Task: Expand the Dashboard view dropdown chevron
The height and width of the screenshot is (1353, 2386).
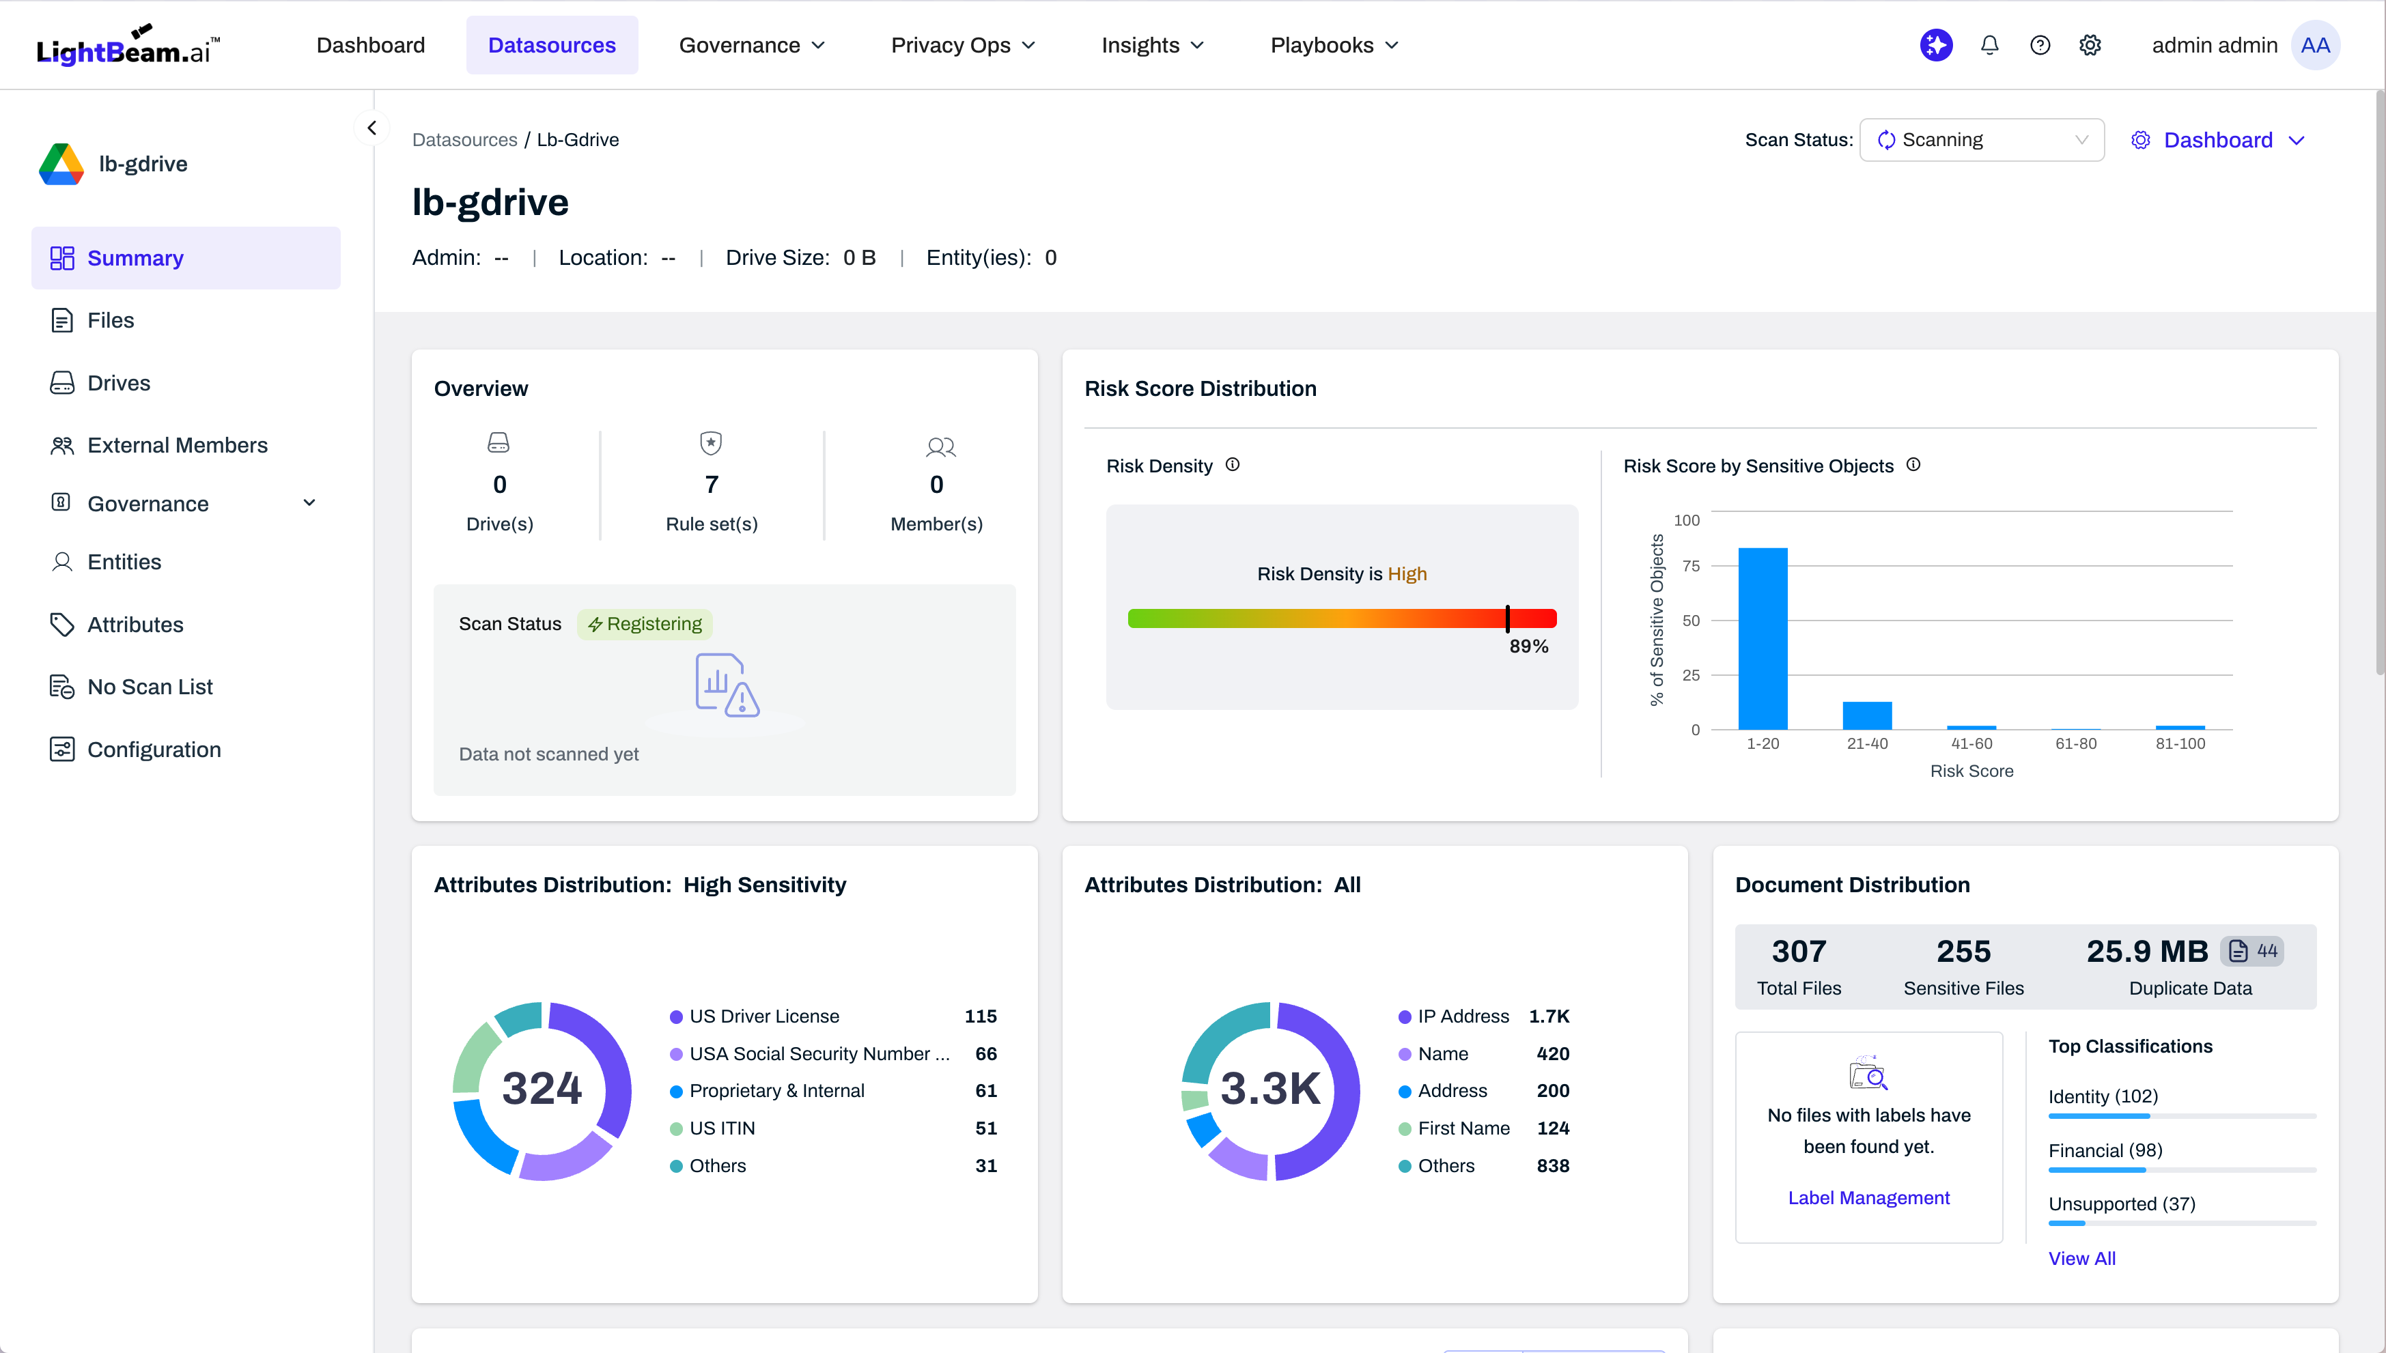Action: (x=2297, y=141)
